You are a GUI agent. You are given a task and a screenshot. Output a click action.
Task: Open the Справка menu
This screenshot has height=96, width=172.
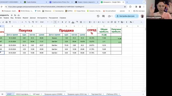tap(63, 18)
